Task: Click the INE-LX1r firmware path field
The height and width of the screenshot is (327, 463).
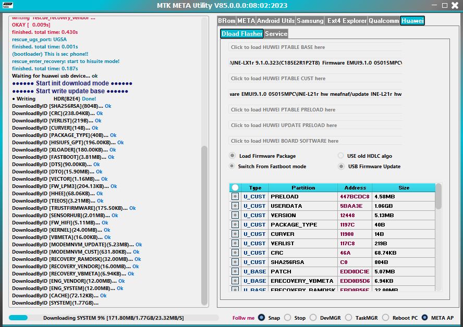Action: click(315, 63)
